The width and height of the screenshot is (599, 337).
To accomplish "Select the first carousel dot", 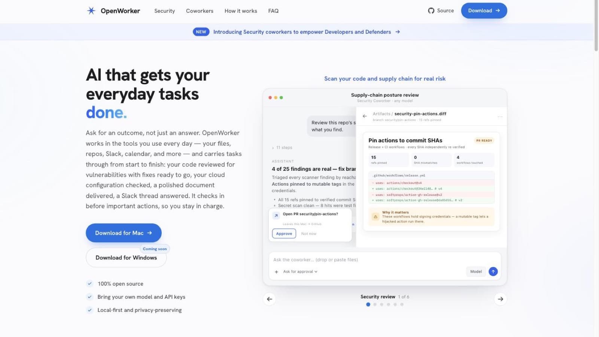I will click(x=368, y=304).
